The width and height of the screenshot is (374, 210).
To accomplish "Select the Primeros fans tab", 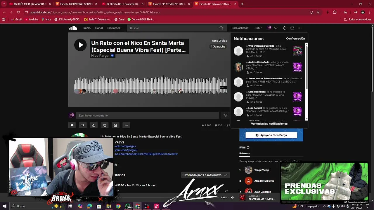I will (245, 153).
